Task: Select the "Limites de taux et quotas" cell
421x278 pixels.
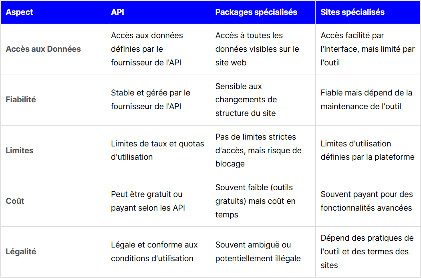Action: (x=157, y=150)
